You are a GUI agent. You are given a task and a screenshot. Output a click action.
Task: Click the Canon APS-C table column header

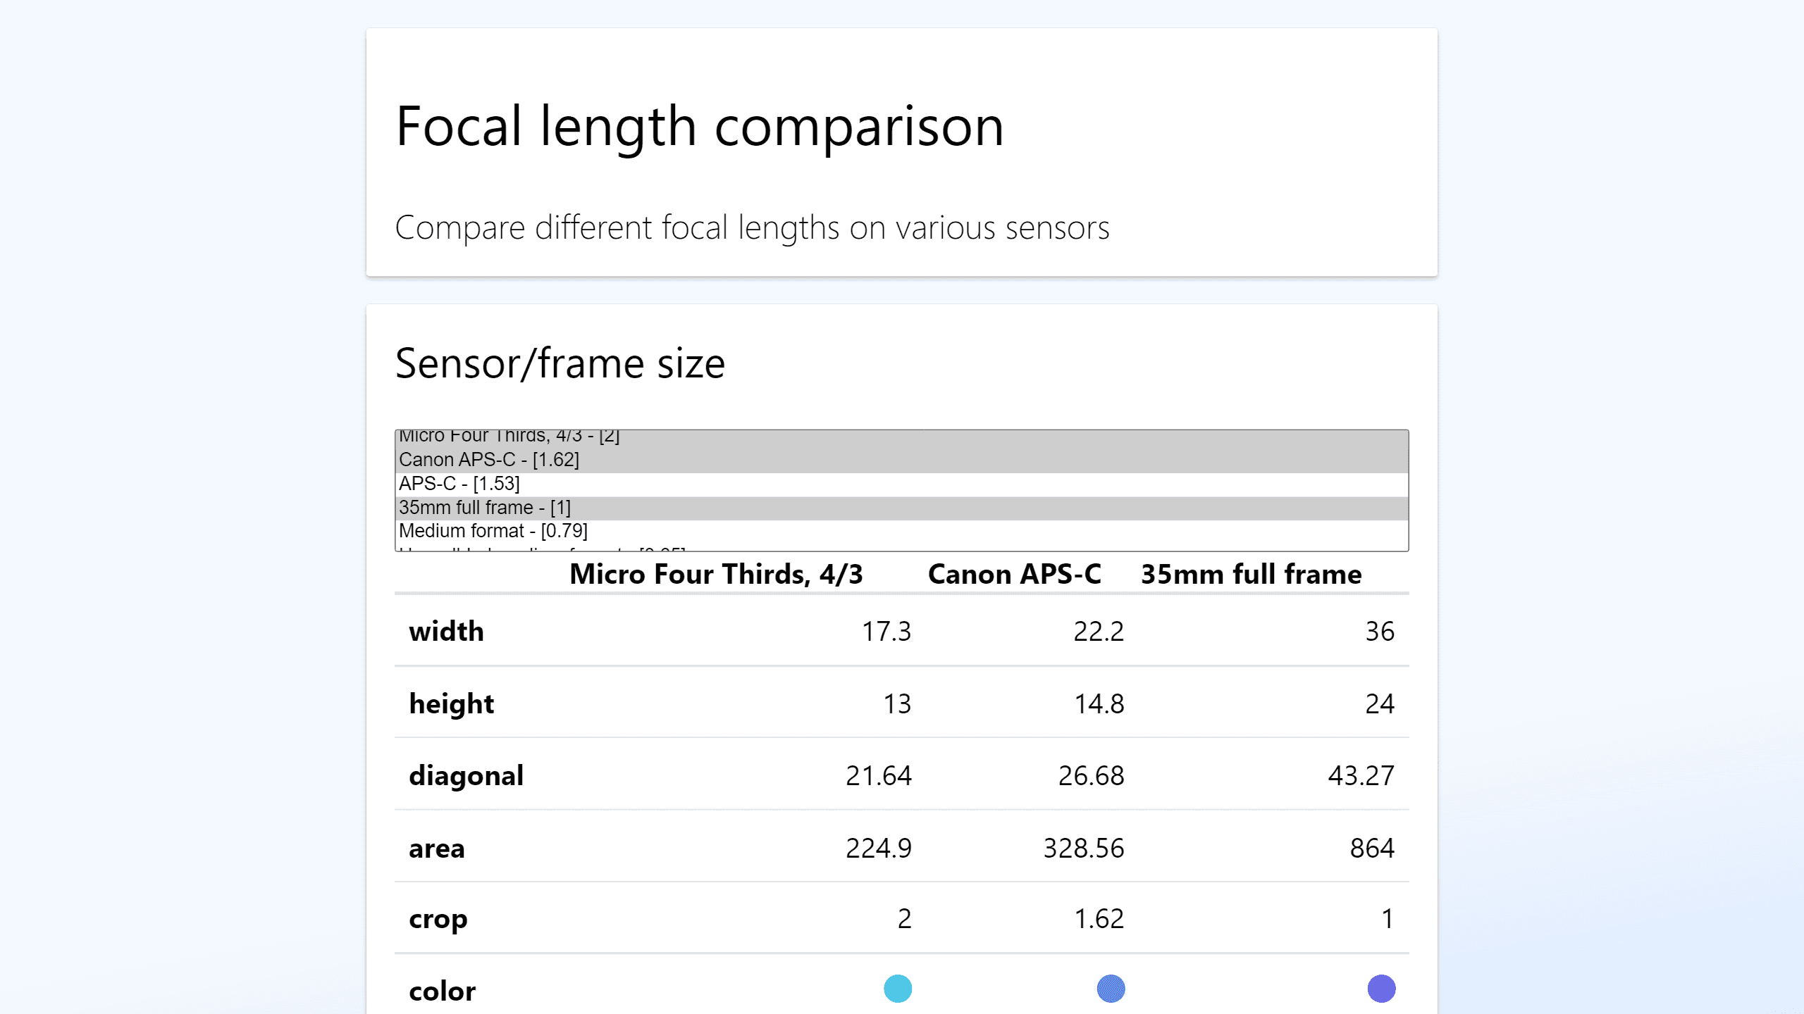[1015, 575]
